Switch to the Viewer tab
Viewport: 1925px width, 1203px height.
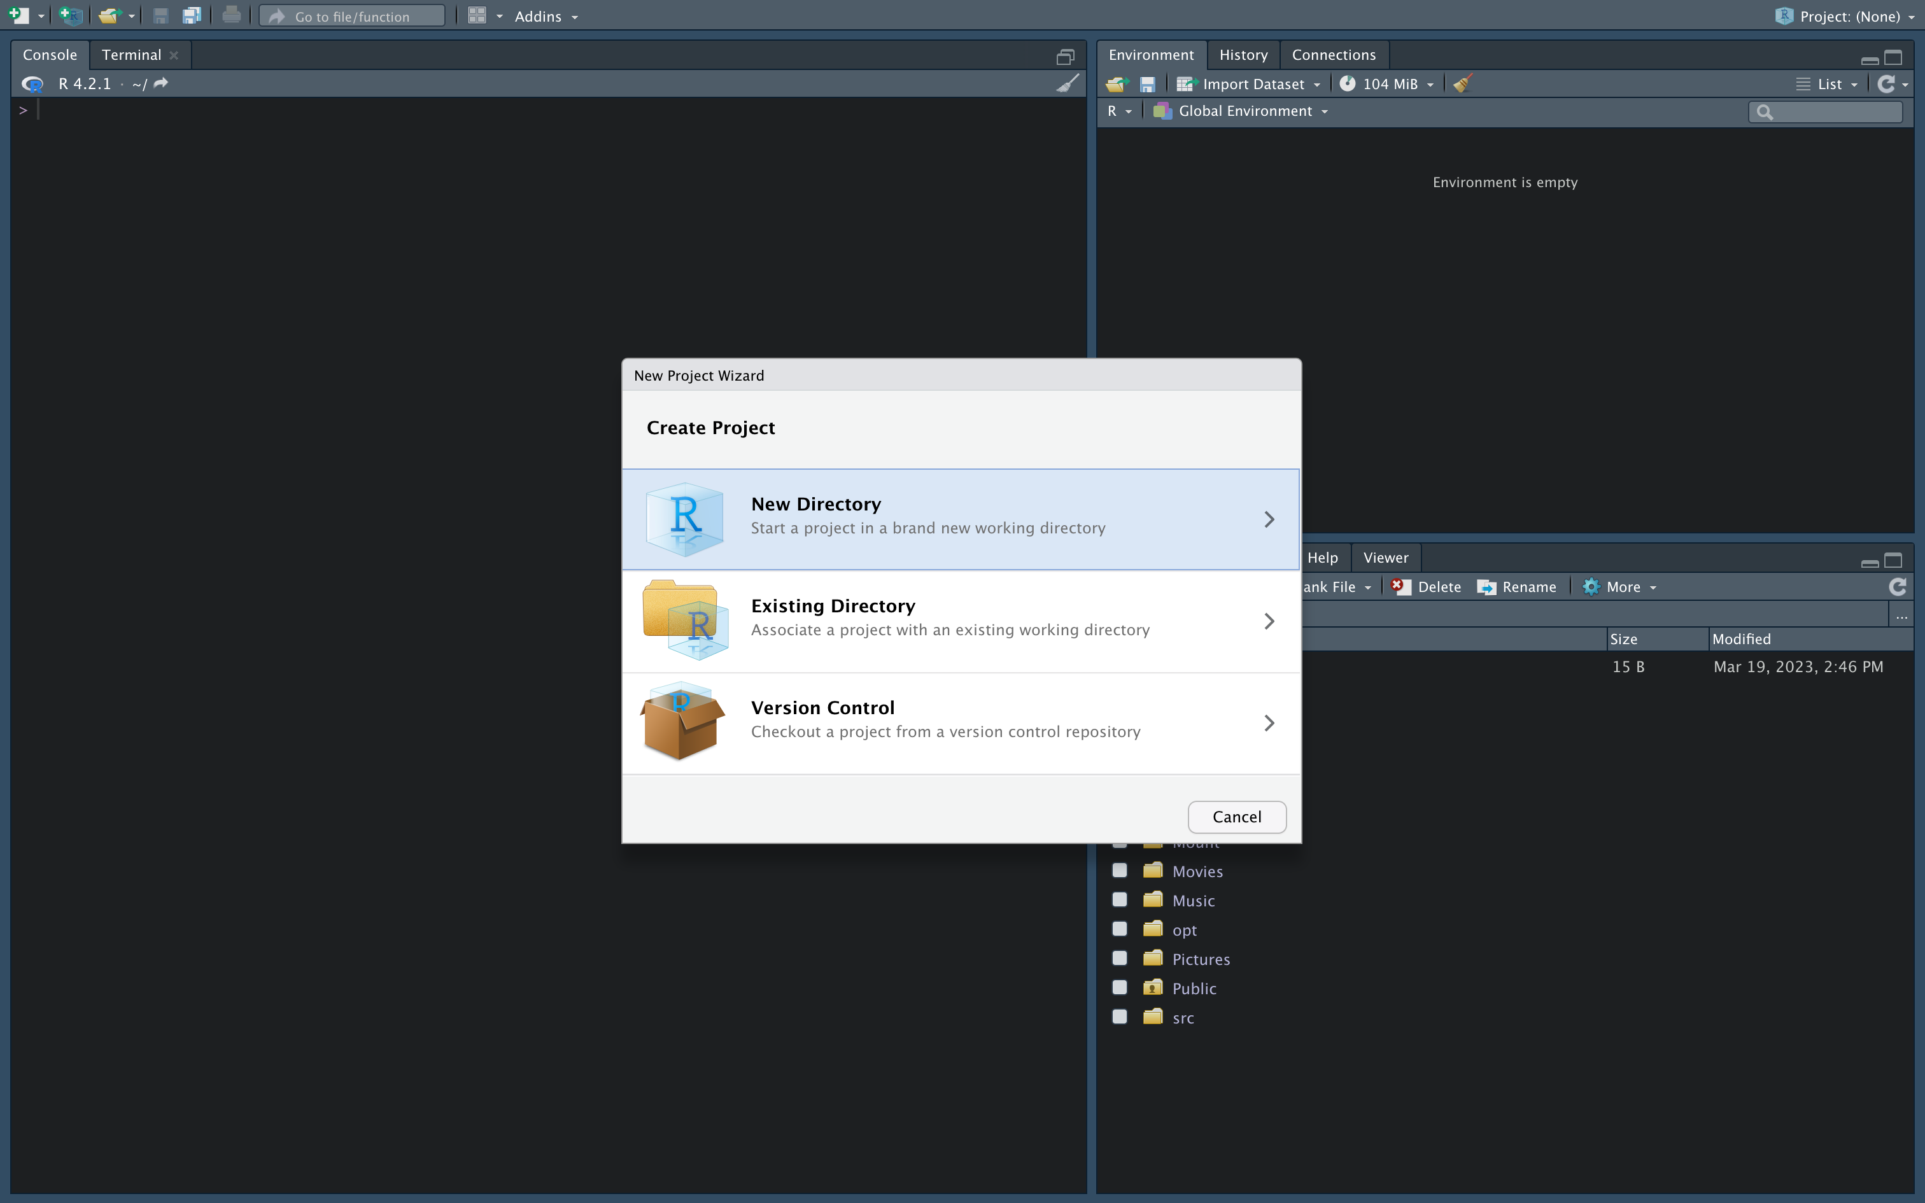coord(1386,558)
